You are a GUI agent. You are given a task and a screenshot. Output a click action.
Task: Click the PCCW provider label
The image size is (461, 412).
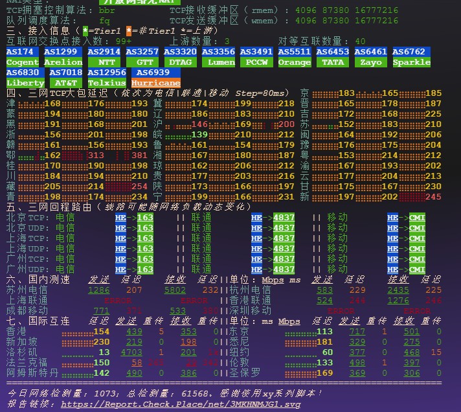tap(256, 62)
